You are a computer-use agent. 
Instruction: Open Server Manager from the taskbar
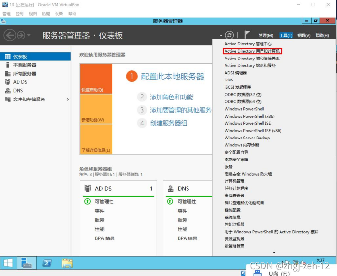click(x=27, y=263)
